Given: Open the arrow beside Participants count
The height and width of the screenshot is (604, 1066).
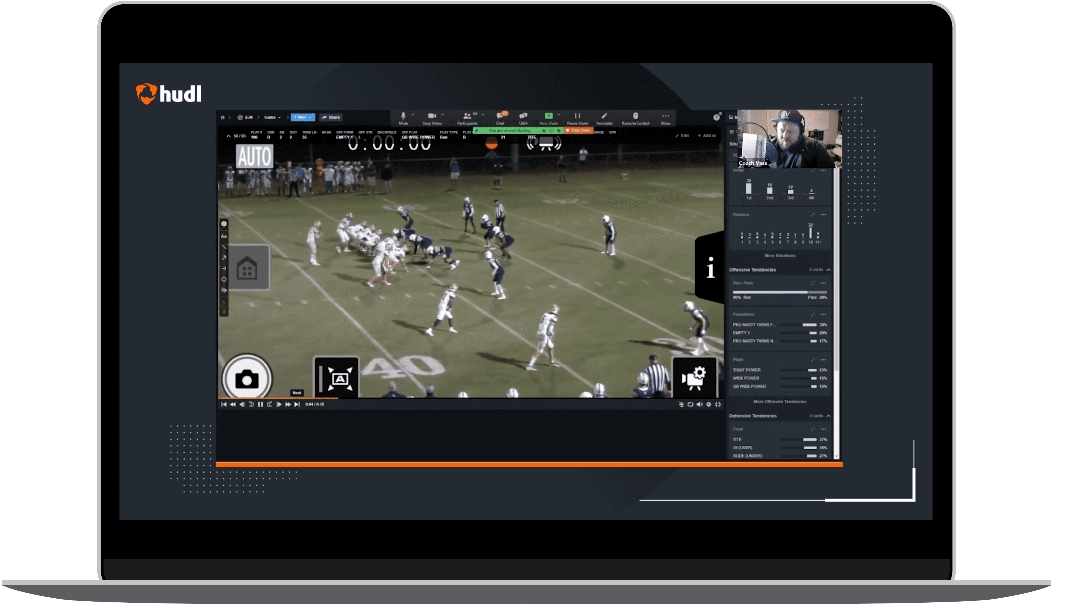Looking at the screenshot, I should pyautogui.click(x=483, y=114).
